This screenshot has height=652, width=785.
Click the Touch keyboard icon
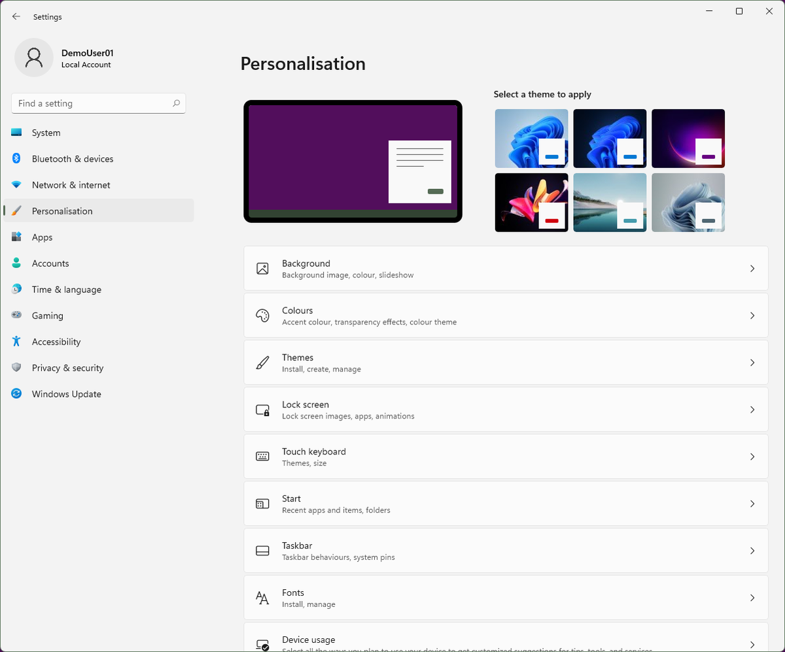tap(262, 456)
